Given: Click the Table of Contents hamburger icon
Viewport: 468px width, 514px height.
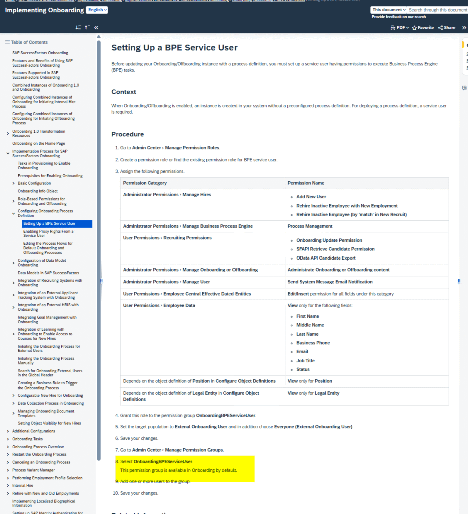Looking at the screenshot, I should click(x=7, y=42).
